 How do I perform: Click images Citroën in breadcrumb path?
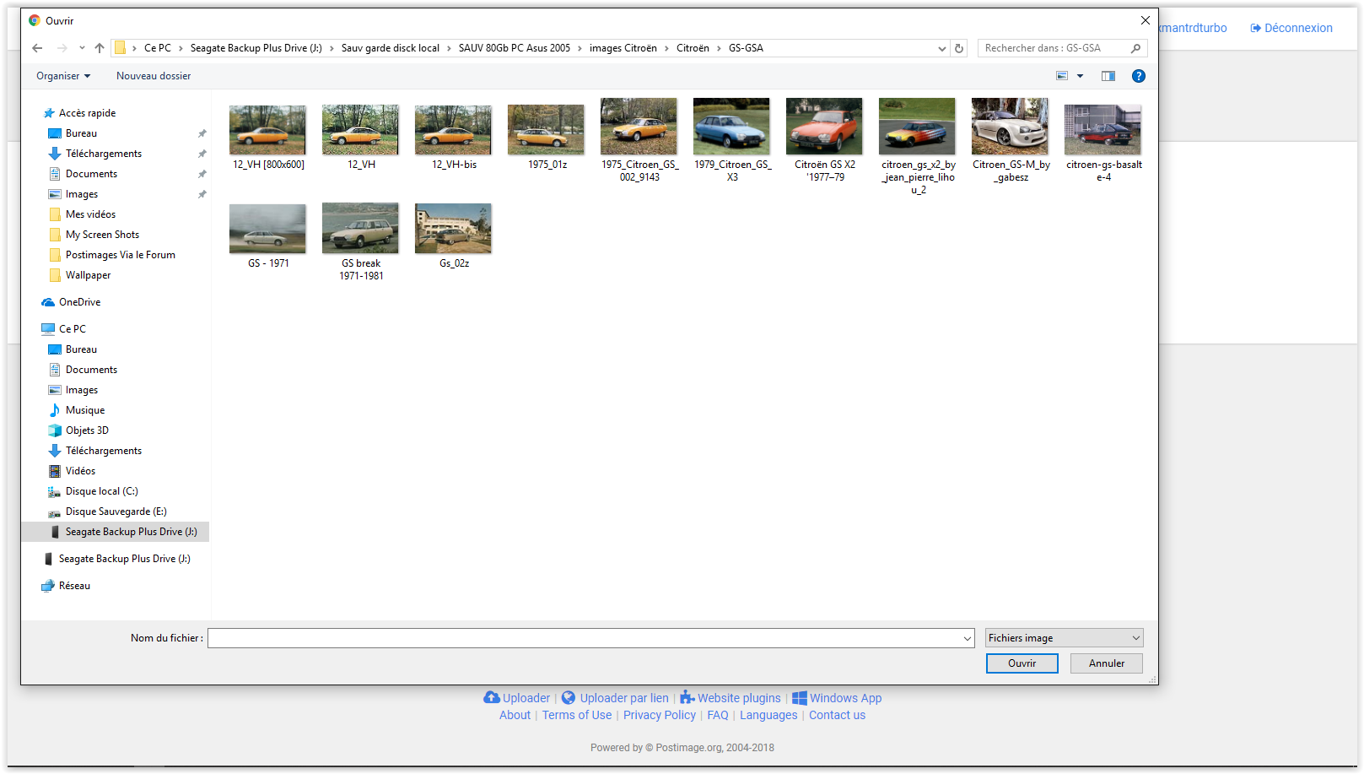coord(623,48)
